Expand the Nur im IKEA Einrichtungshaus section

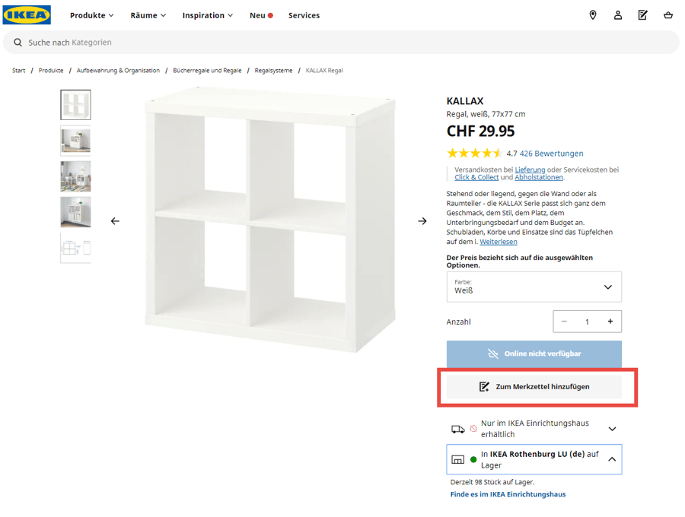click(612, 428)
